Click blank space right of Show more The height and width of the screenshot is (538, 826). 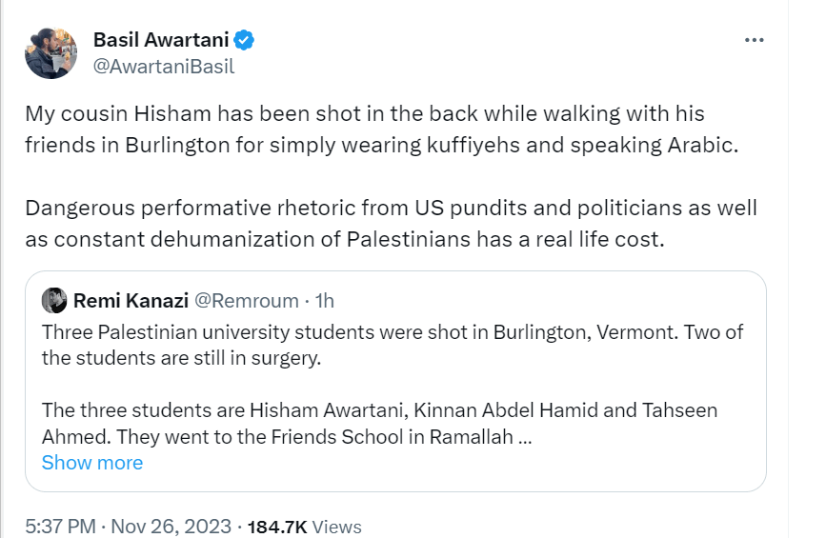(429, 463)
